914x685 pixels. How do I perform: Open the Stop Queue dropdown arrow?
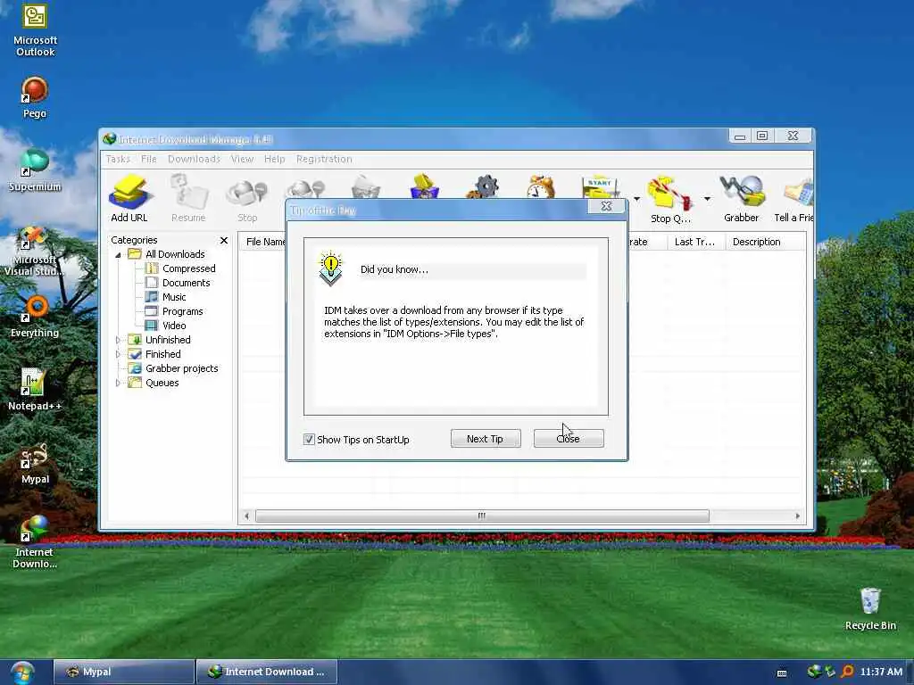(707, 199)
